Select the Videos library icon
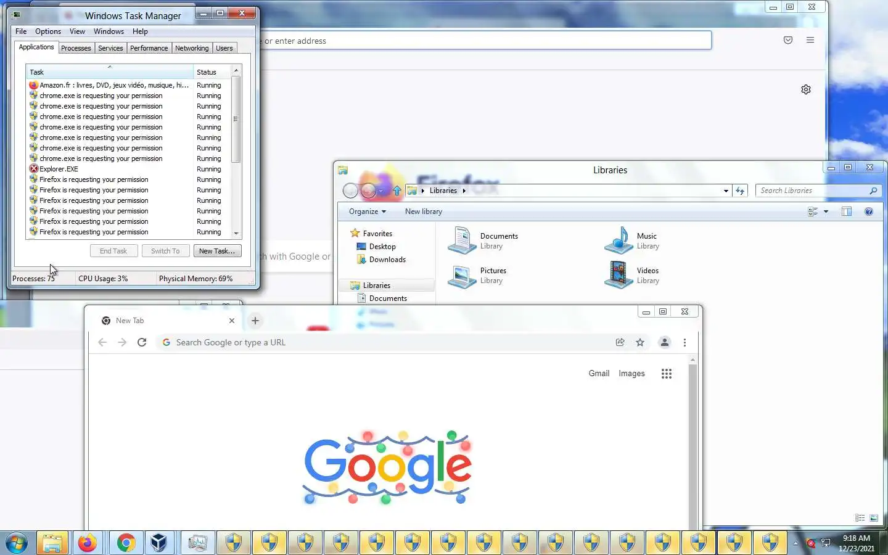 (619, 275)
